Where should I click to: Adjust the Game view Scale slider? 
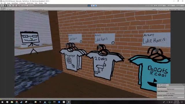click(35, 10)
